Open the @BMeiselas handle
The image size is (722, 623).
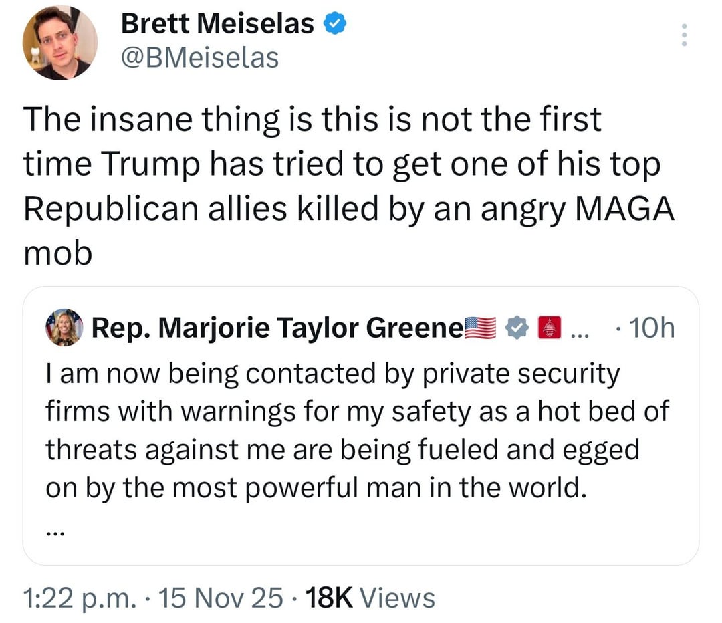pos(199,57)
